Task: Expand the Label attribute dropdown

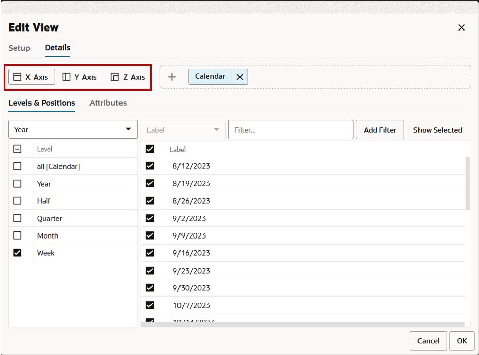Action: tap(183, 129)
